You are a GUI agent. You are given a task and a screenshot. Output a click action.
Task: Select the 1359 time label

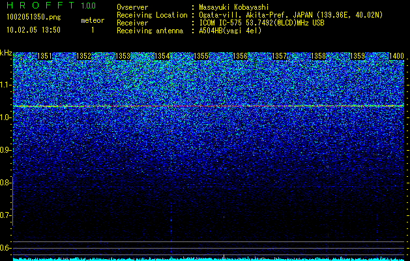[357, 56]
